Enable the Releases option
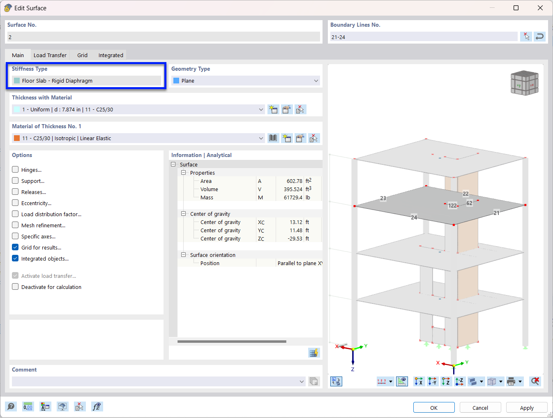This screenshot has height=418, width=553. tap(15, 192)
